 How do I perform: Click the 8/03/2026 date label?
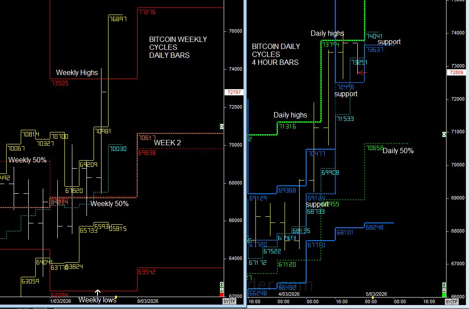click(148, 301)
